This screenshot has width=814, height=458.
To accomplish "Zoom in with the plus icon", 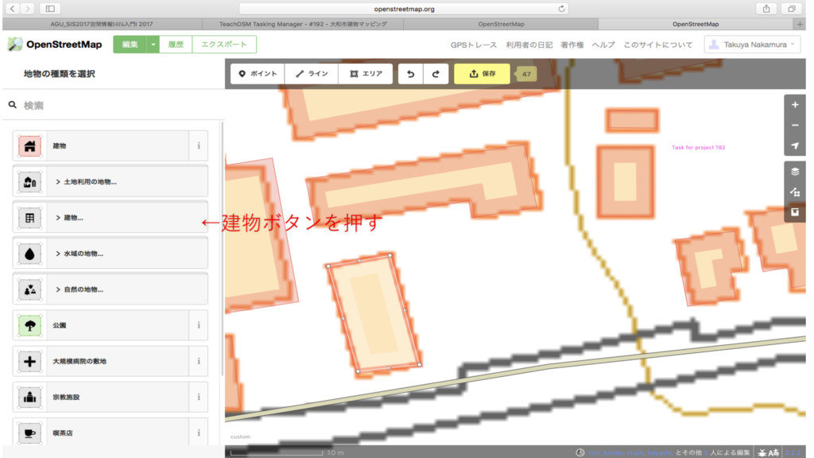I will pos(794,105).
